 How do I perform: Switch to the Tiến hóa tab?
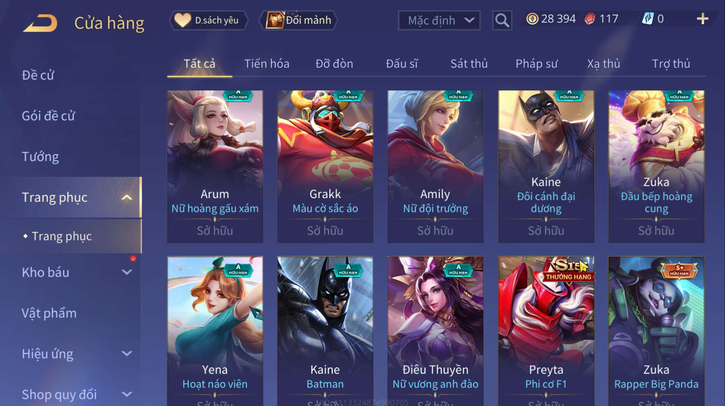click(267, 64)
